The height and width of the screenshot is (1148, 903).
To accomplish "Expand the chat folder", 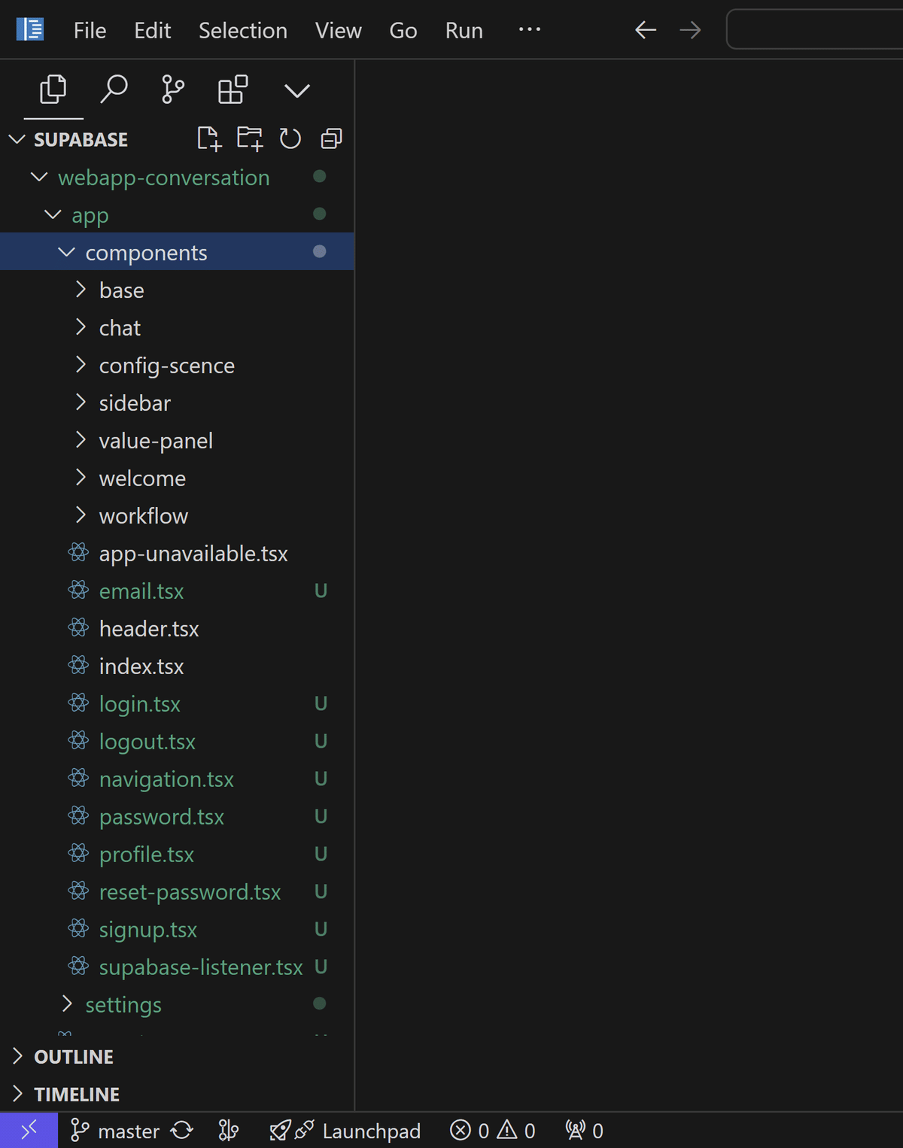I will [177, 327].
